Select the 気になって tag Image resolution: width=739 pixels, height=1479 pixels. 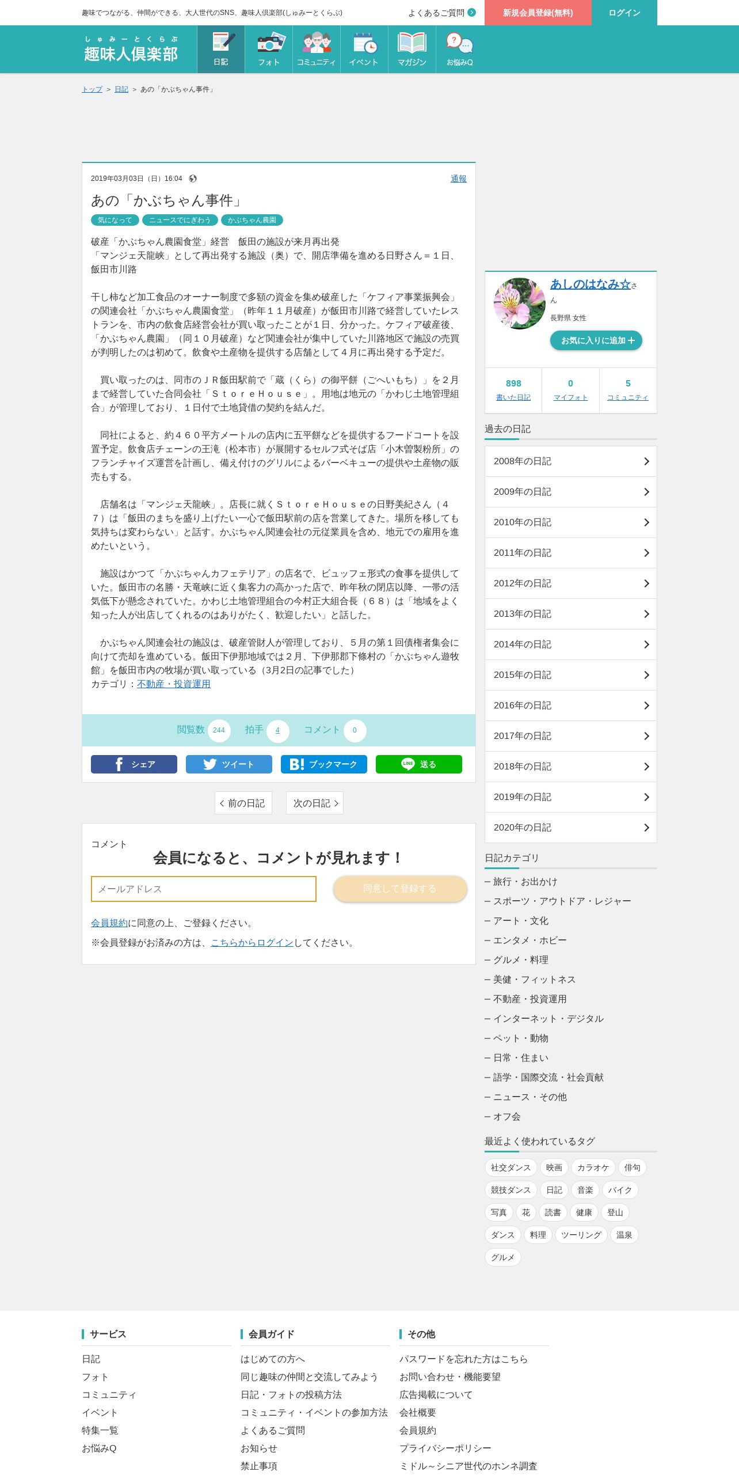click(x=115, y=220)
